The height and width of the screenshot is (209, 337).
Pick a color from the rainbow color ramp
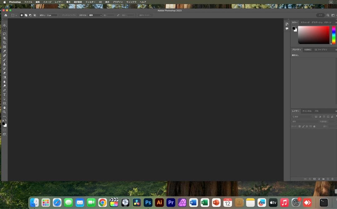pos(334,34)
